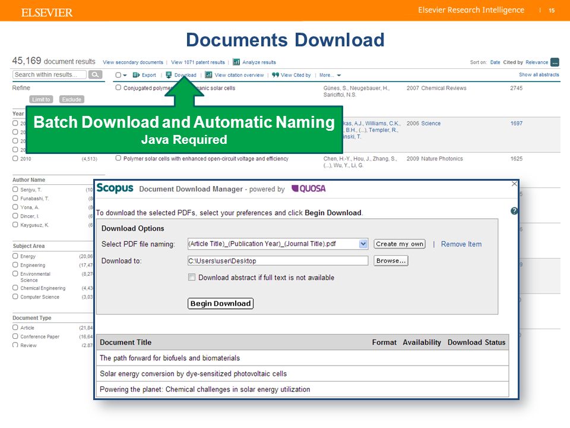570x428 pixels.
Task: Click the Templer, R. author link
Action: tap(384, 130)
